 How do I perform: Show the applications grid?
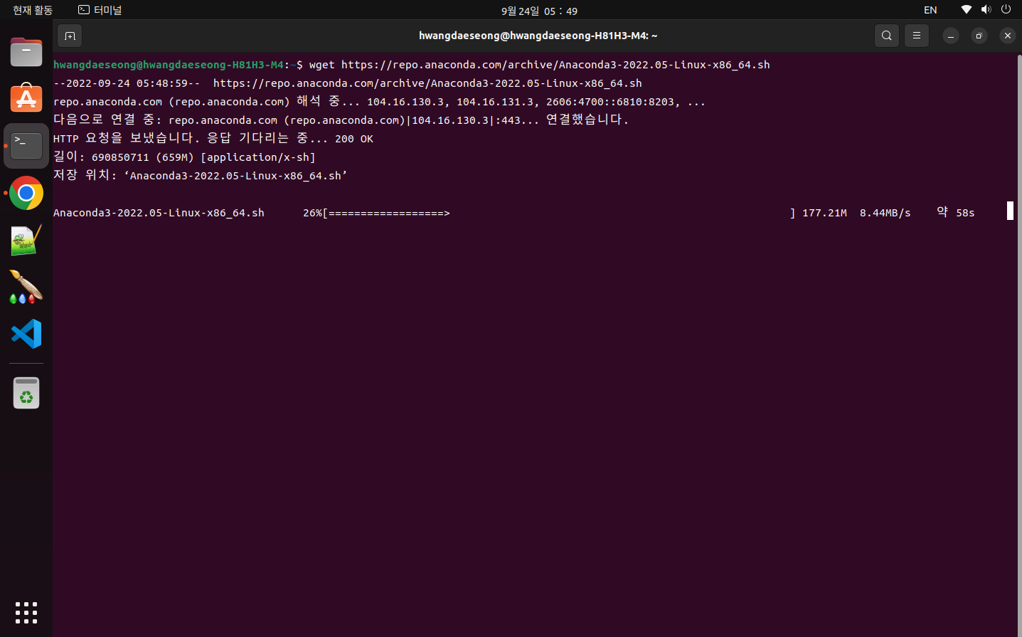(x=26, y=613)
